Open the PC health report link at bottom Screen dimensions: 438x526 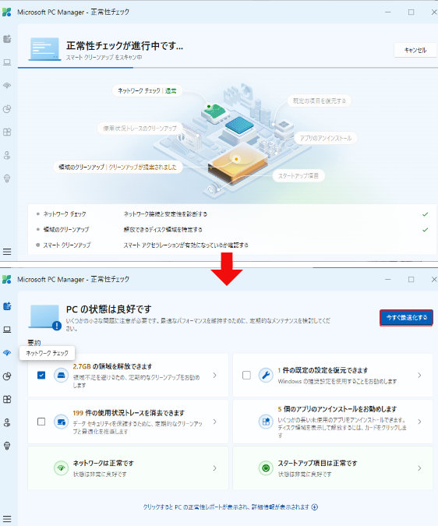231,507
